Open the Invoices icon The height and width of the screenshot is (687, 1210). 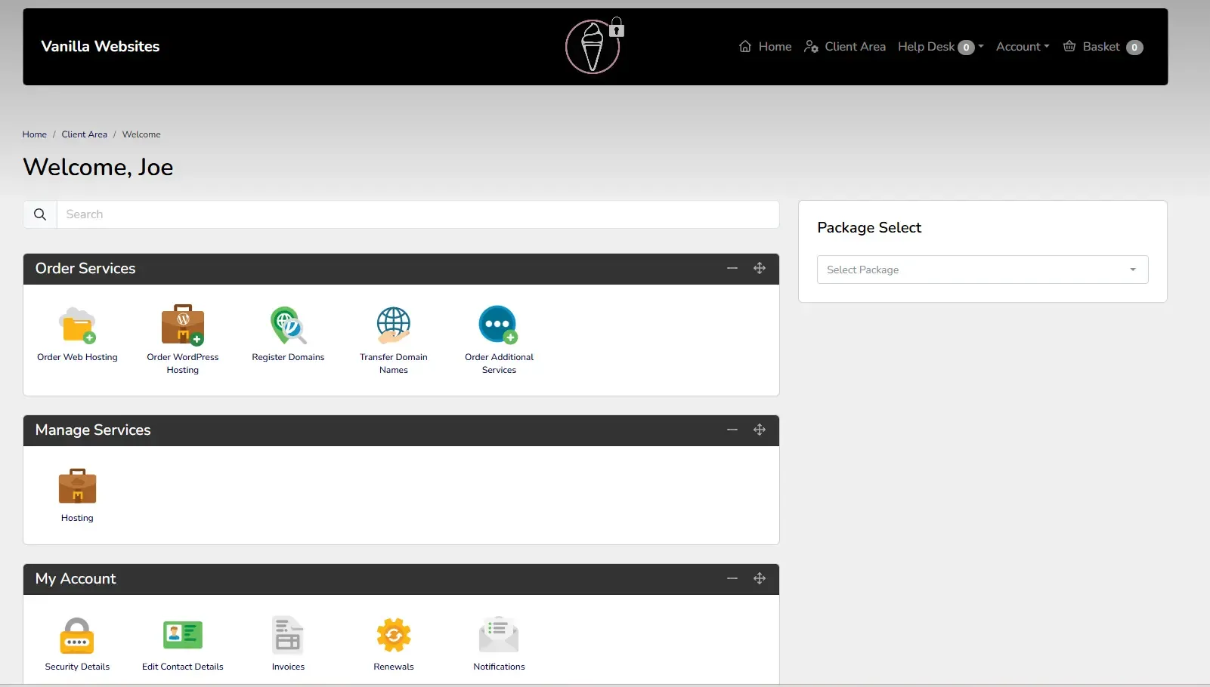288,636
